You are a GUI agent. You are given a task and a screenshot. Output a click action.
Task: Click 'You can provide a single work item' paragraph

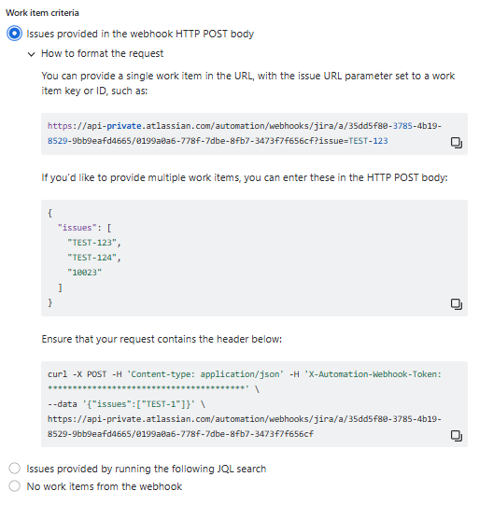click(248, 83)
